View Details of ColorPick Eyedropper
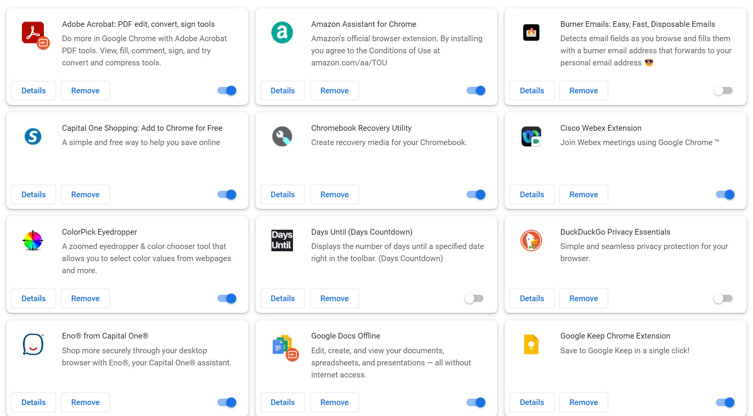753x416 pixels. pos(34,298)
